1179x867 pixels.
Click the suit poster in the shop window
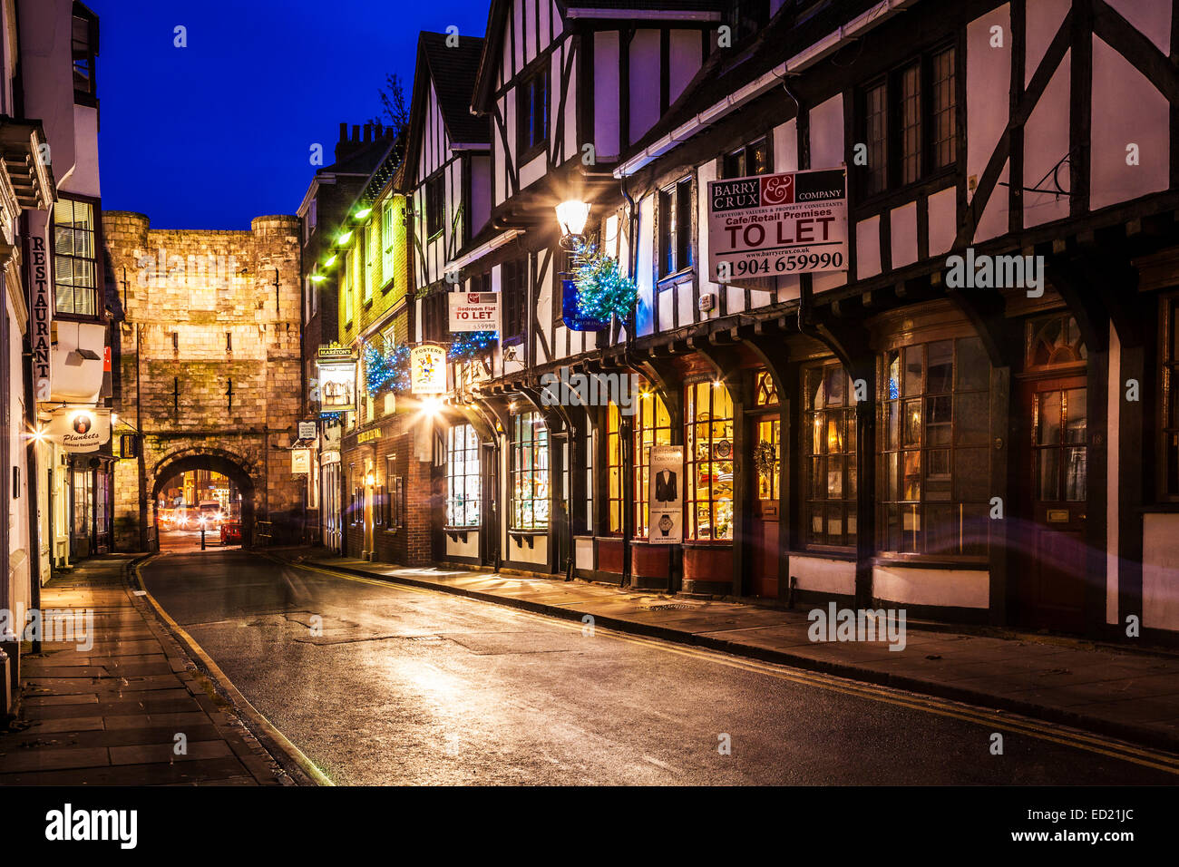coord(666,494)
